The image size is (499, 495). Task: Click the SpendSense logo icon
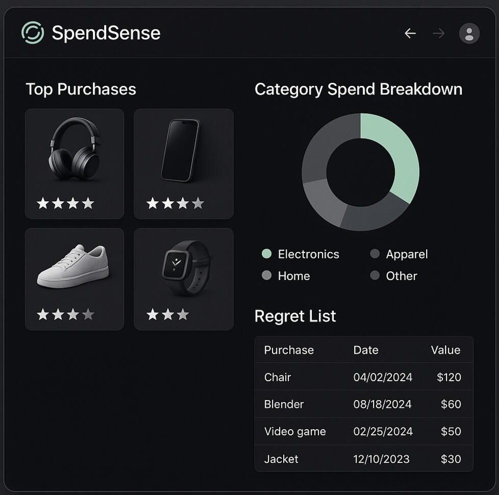[33, 33]
